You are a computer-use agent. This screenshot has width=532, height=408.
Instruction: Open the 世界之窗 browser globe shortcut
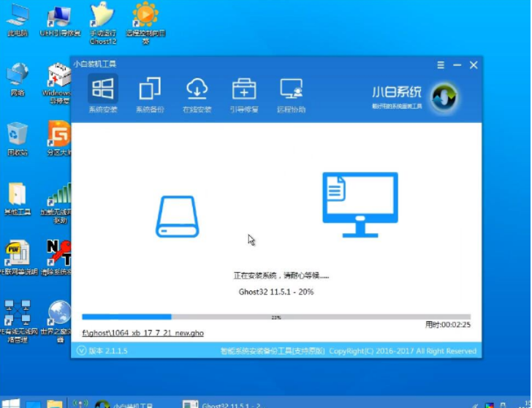pyautogui.click(x=58, y=321)
